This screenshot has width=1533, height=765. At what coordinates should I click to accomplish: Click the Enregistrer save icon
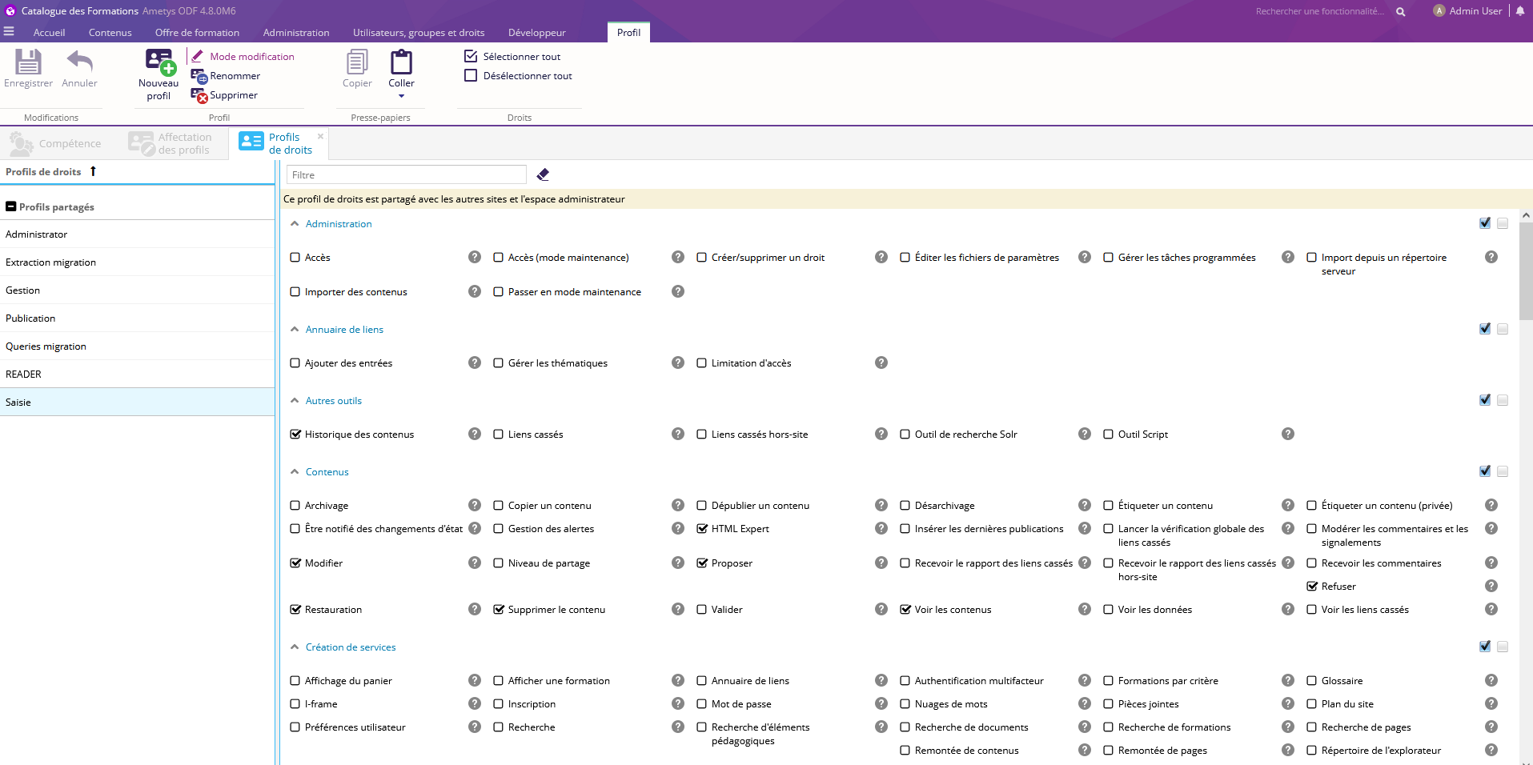28,62
